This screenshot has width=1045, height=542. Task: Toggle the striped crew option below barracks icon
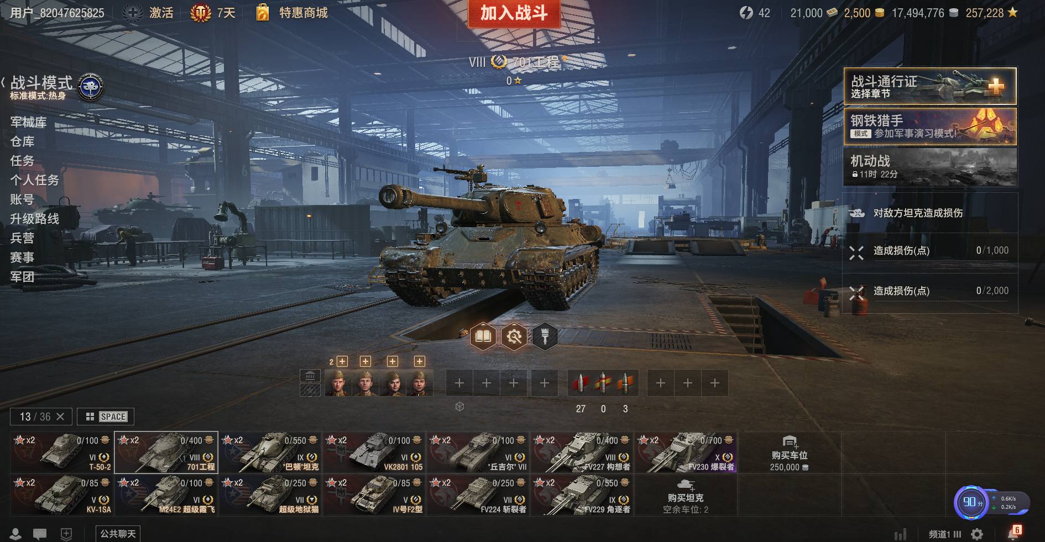pyautogui.click(x=310, y=390)
